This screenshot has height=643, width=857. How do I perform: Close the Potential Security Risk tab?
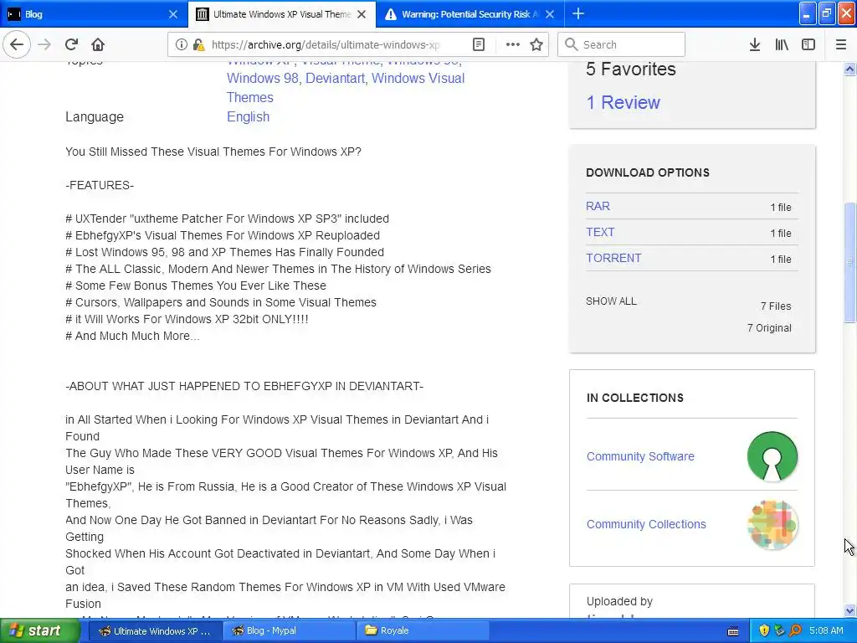(550, 14)
